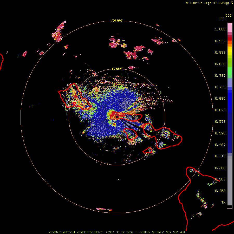Click the 100 NMI range ring label
Viewport: 234px width, 234px height.
click(117, 21)
